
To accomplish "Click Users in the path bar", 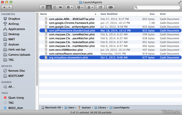I will (69, 107).
